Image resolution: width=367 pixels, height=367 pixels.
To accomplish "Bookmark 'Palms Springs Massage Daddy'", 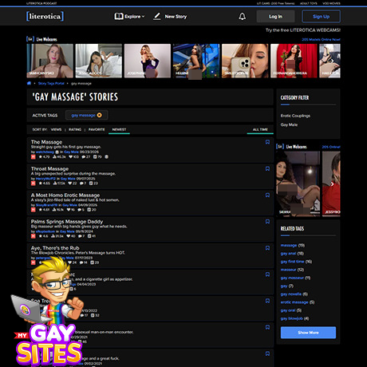I will point(267,222).
